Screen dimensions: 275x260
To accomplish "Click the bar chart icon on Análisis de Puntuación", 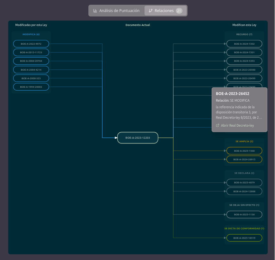I will click(95, 10).
